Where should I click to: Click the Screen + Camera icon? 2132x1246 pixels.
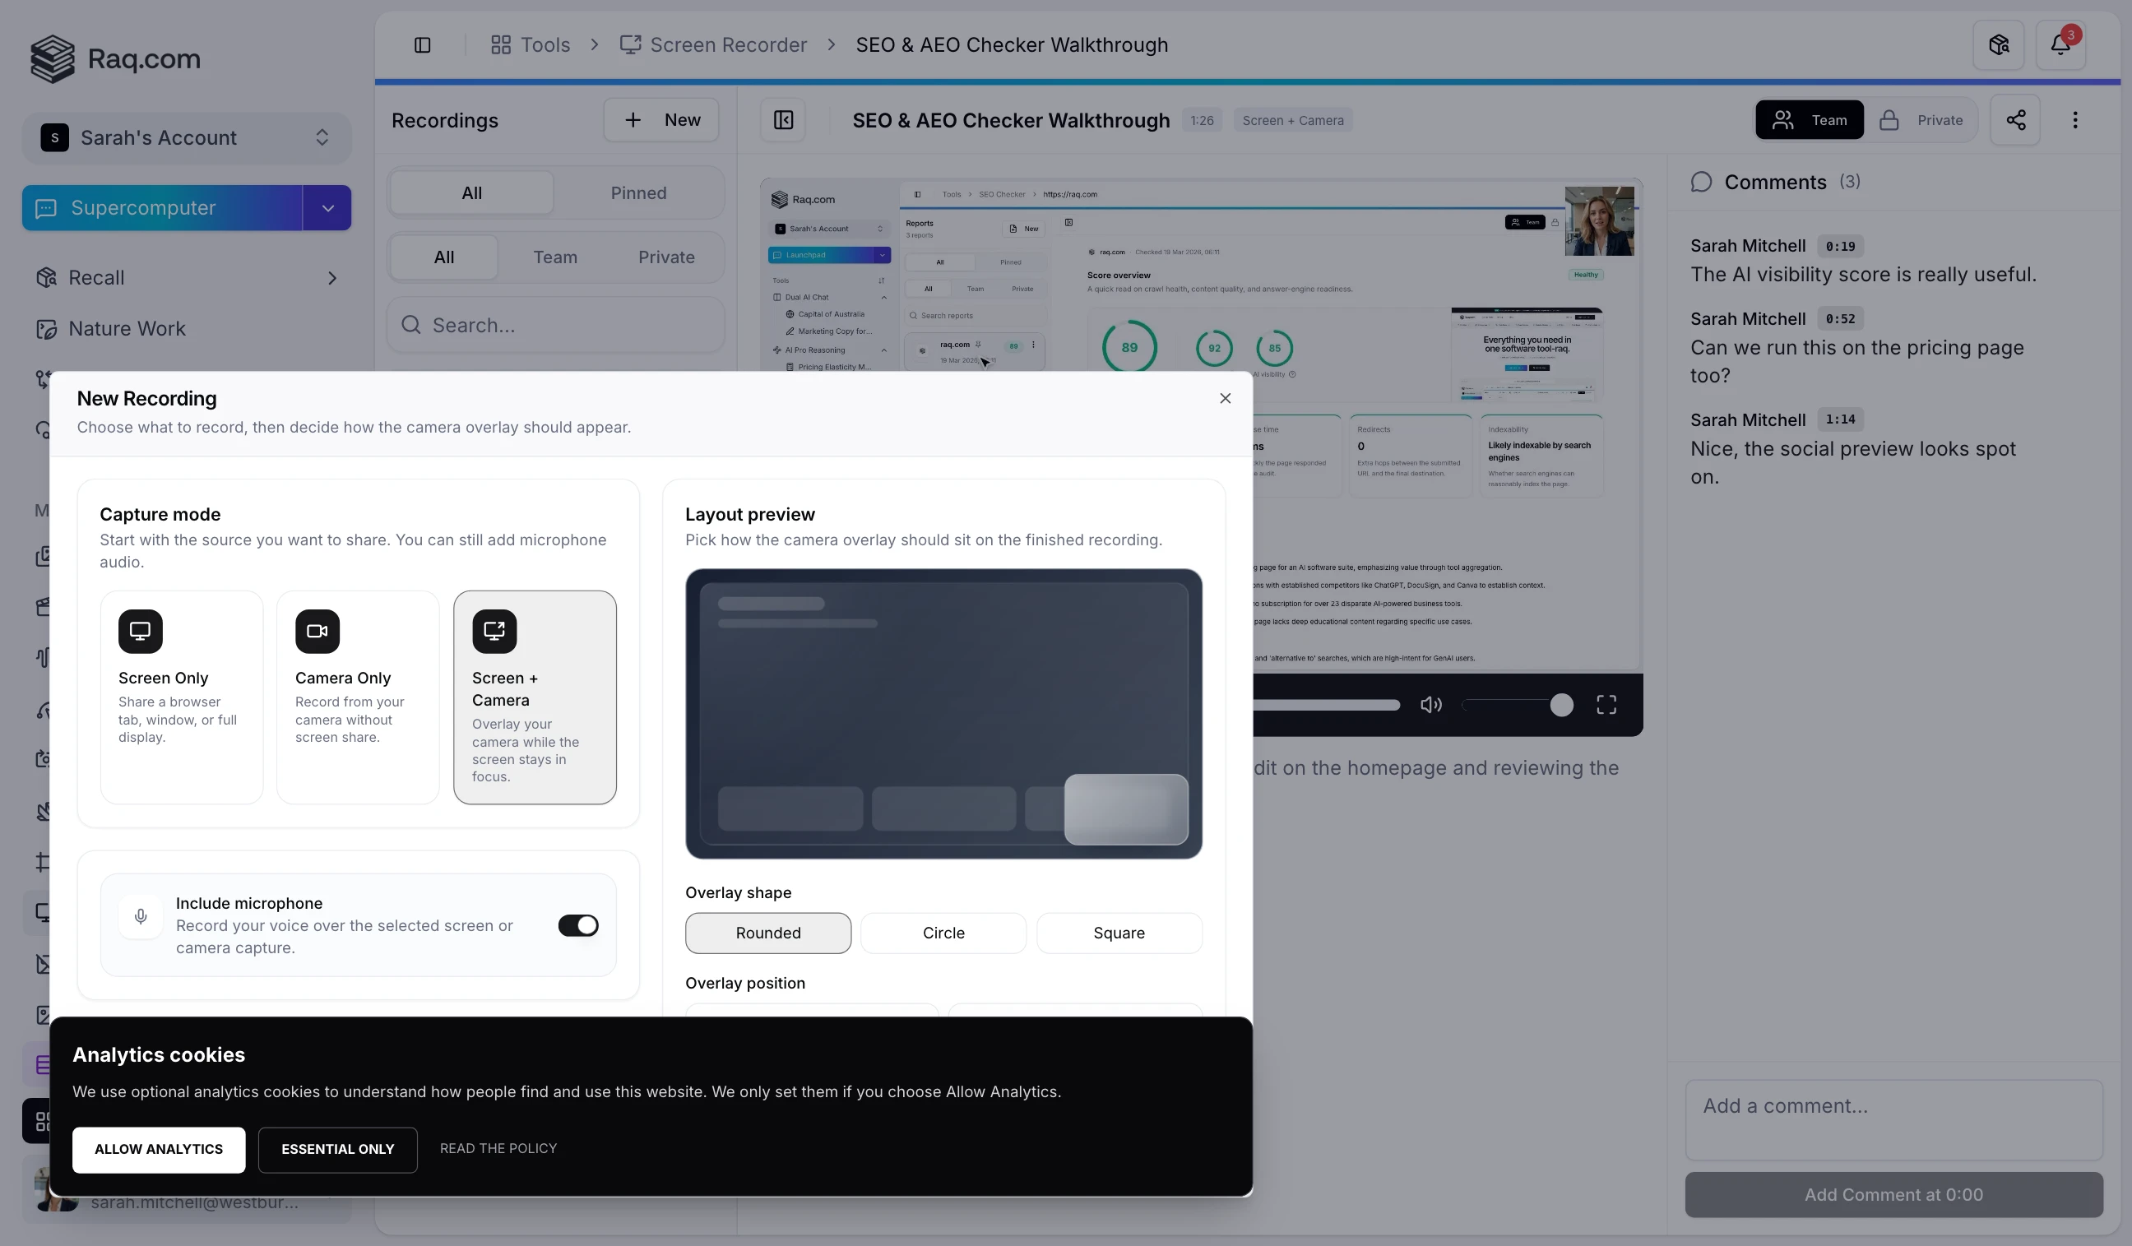[494, 631]
